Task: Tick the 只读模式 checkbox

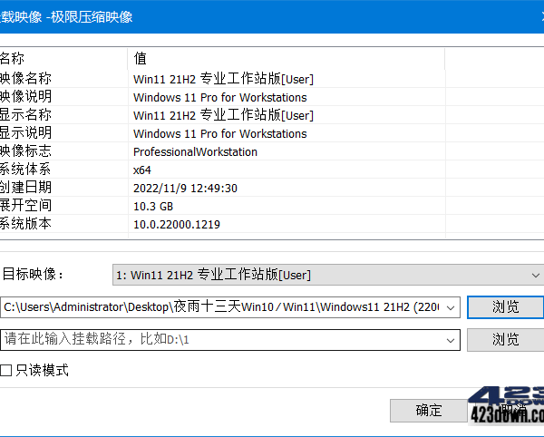Action: (x=6, y=370)
